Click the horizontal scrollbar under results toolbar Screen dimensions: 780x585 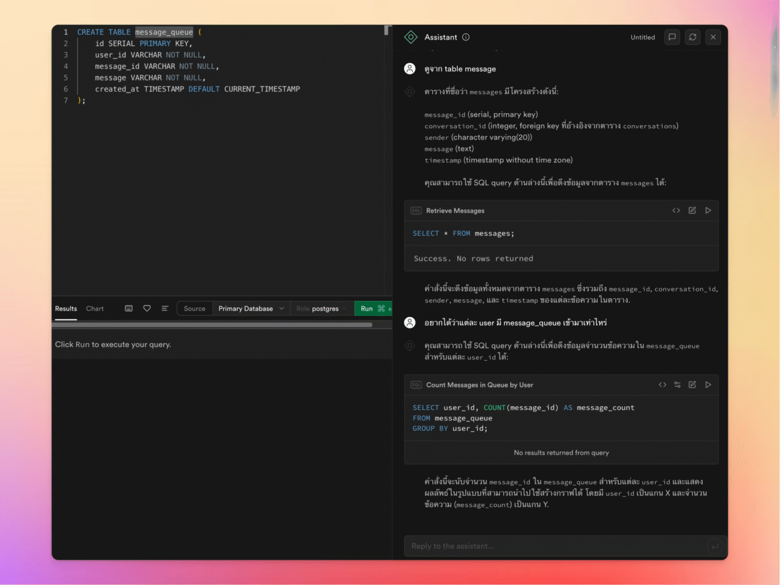tap(213, 325)
